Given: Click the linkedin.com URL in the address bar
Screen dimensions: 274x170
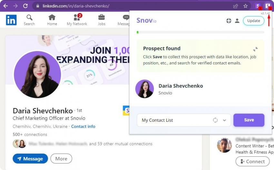Looking at the screenshot, I should [76, 6].
